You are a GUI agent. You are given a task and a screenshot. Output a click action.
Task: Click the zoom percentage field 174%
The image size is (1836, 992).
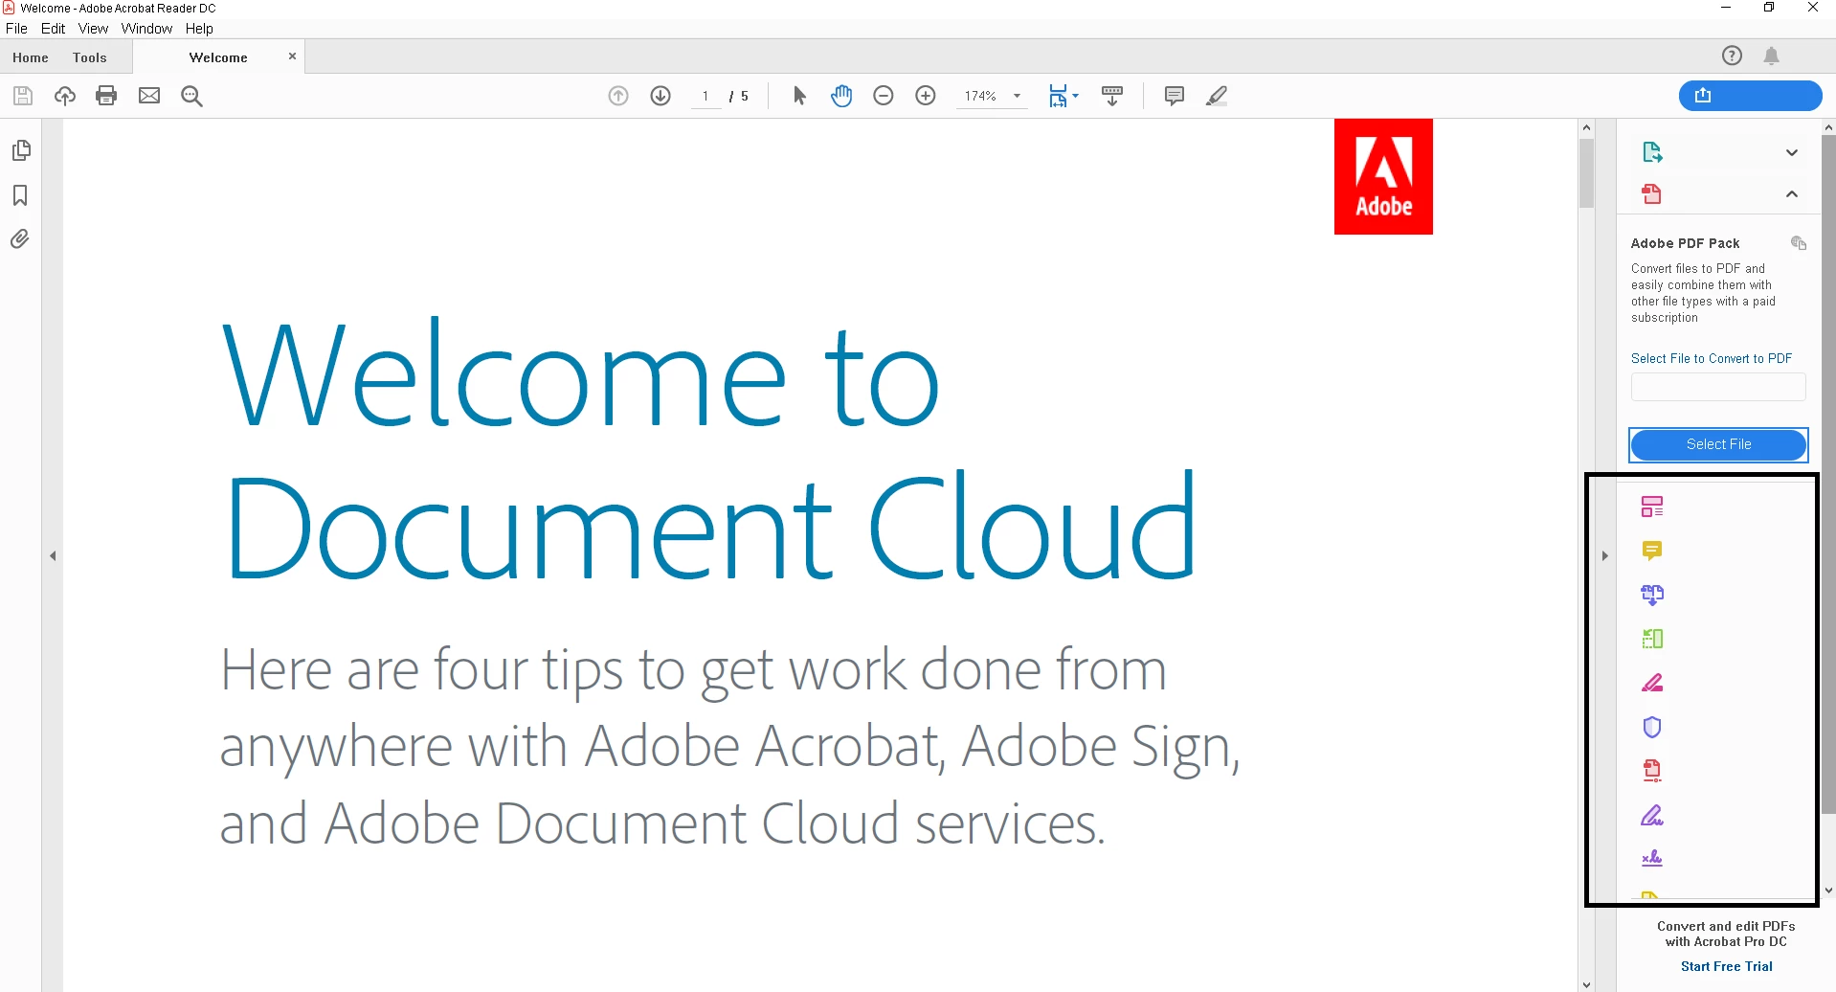pos(980,96)
